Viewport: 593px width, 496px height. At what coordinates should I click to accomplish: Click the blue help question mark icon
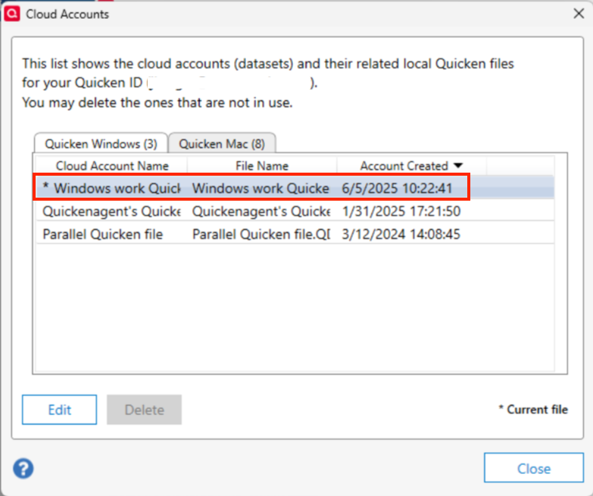click(23, 469)
